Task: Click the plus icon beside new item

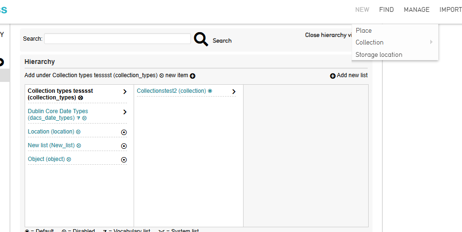Action: click(x=192, y=76)
